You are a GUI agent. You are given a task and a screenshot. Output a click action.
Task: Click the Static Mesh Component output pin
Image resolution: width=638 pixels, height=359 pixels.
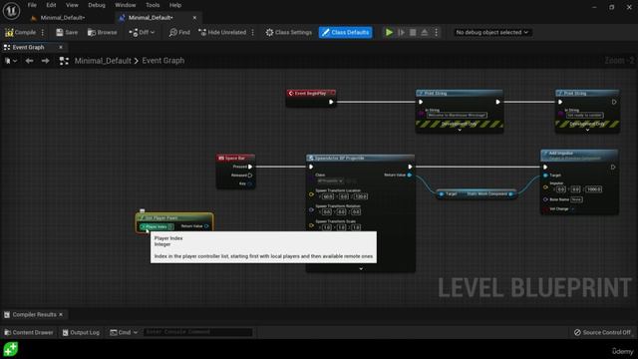pyautogui.click(x=510, y=194)
